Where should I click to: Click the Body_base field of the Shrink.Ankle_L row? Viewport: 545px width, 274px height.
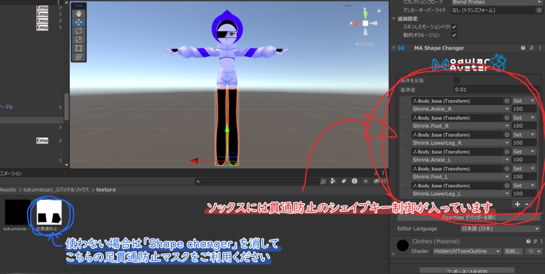pyautogui.click(x=461, y=152)
